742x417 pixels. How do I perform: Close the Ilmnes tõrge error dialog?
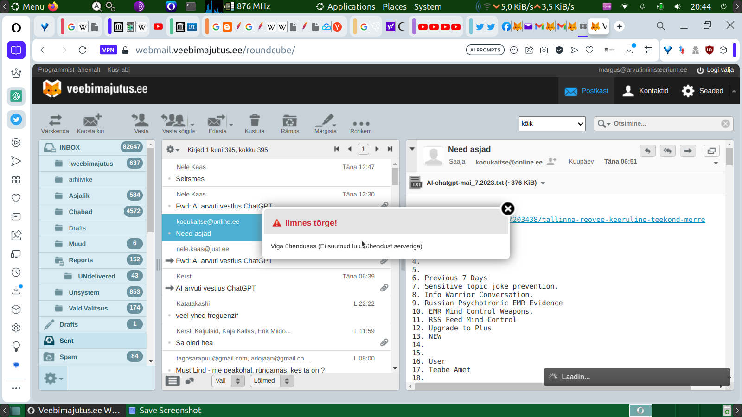508,208
